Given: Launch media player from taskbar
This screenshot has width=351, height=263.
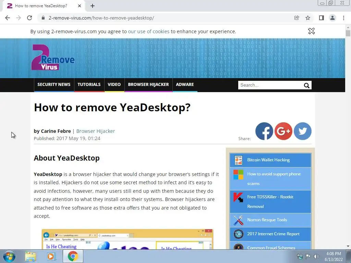Looking at the screenshot, I should pos(51,256).
